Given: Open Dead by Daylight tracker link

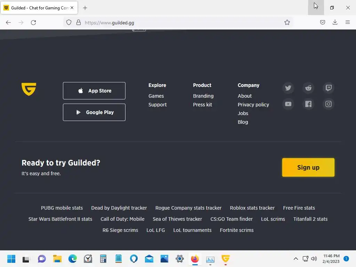Looking at the screenshot, I should 119,208.
